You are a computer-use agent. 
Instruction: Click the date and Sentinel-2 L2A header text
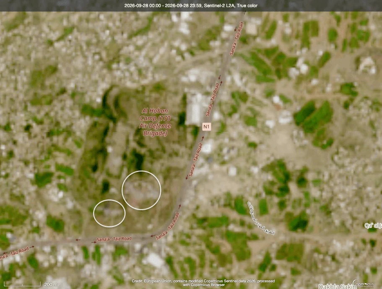click(x=191, y=5)
